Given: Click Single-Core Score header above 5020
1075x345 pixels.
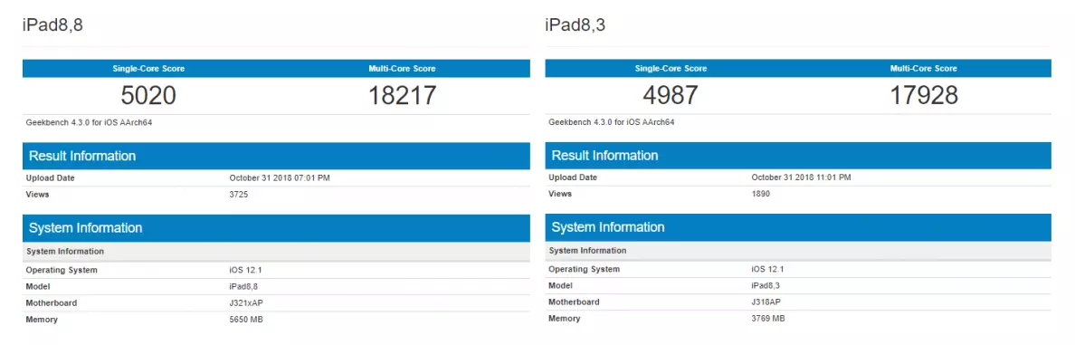Looking at the screenshot, I should tap(148, 69).
